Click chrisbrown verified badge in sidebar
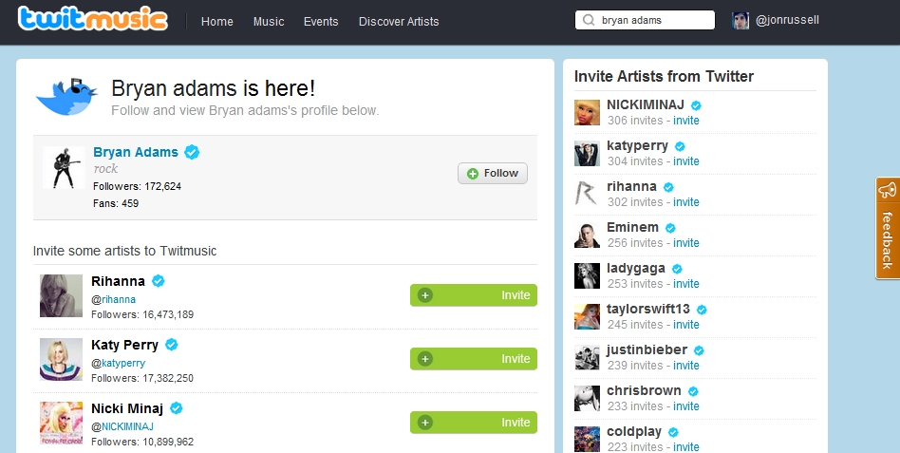The width and height of the screenshot is (900, 453). pyautogui.click(x=693, y=391)
